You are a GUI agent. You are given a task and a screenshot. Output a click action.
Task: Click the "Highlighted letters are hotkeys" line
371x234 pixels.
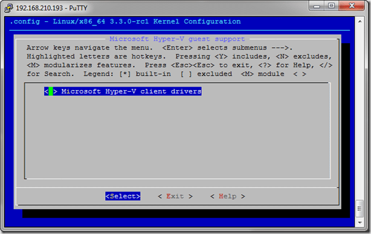(179, 56)
